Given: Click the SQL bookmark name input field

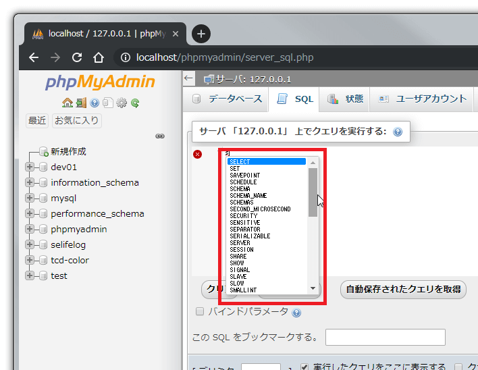Looking at the screenshot, I should point(385,337).
